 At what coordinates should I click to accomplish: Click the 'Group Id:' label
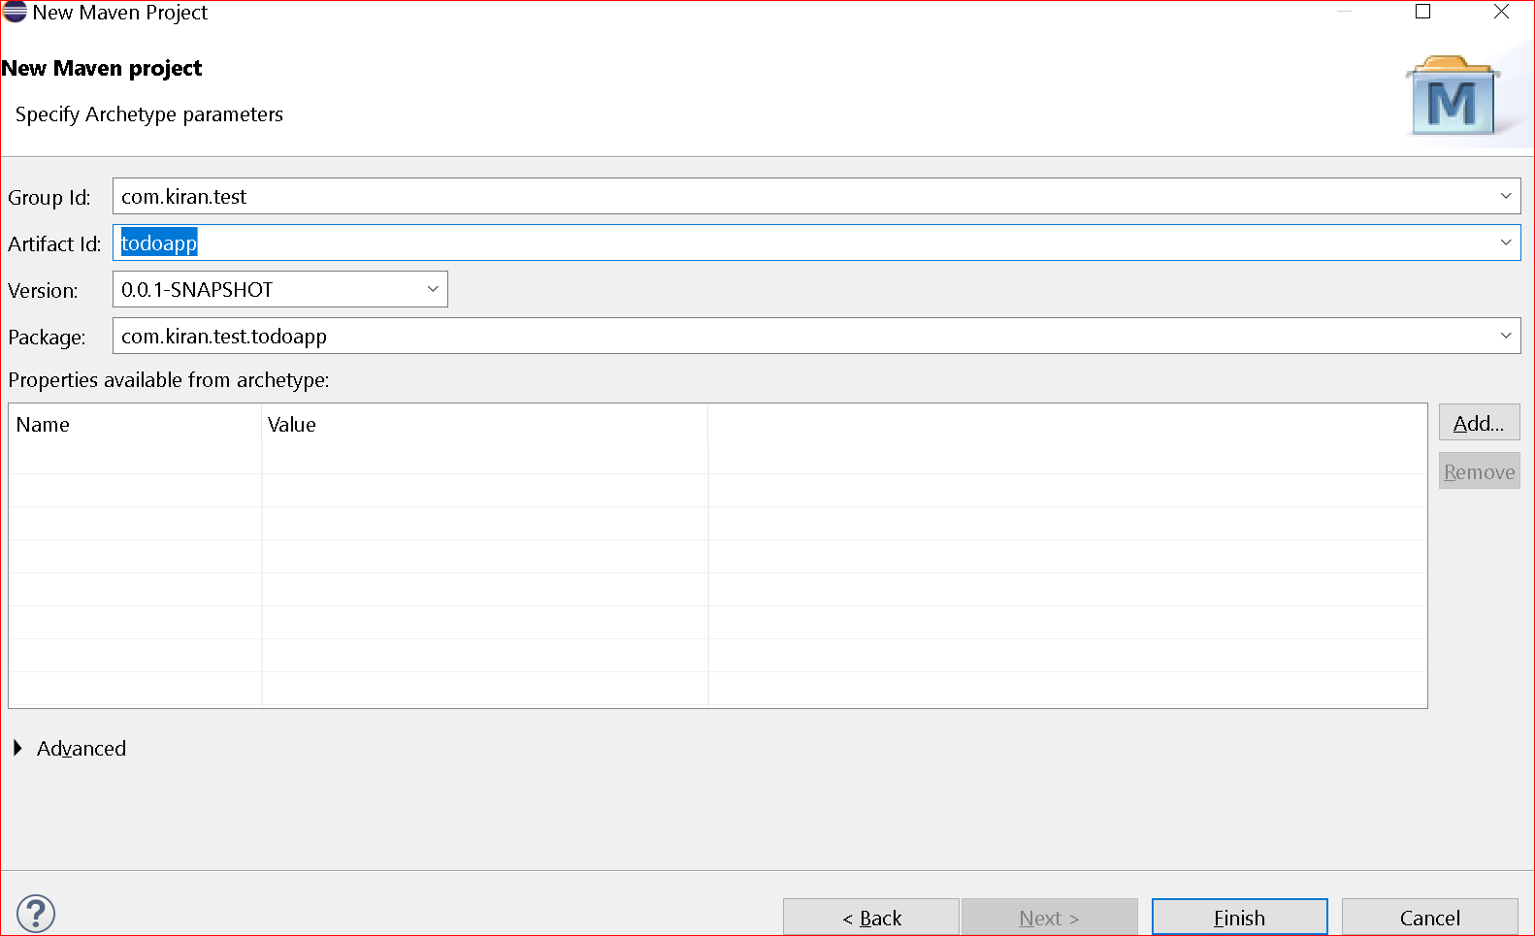coord(49,198)
